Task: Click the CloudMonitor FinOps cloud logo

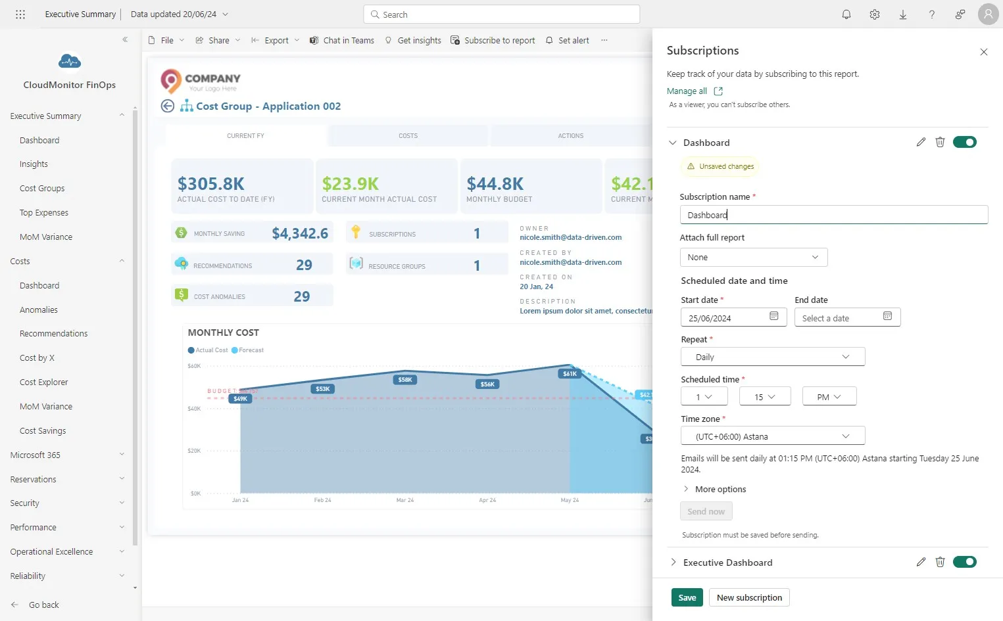Action: [70, 62]
